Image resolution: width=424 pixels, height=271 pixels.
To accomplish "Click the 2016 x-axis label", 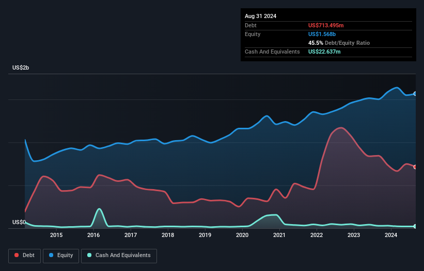I will pos(93,235).
